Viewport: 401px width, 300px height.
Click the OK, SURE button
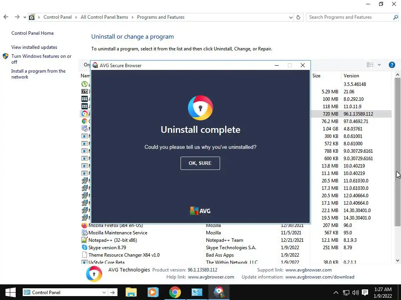(200, 163)
